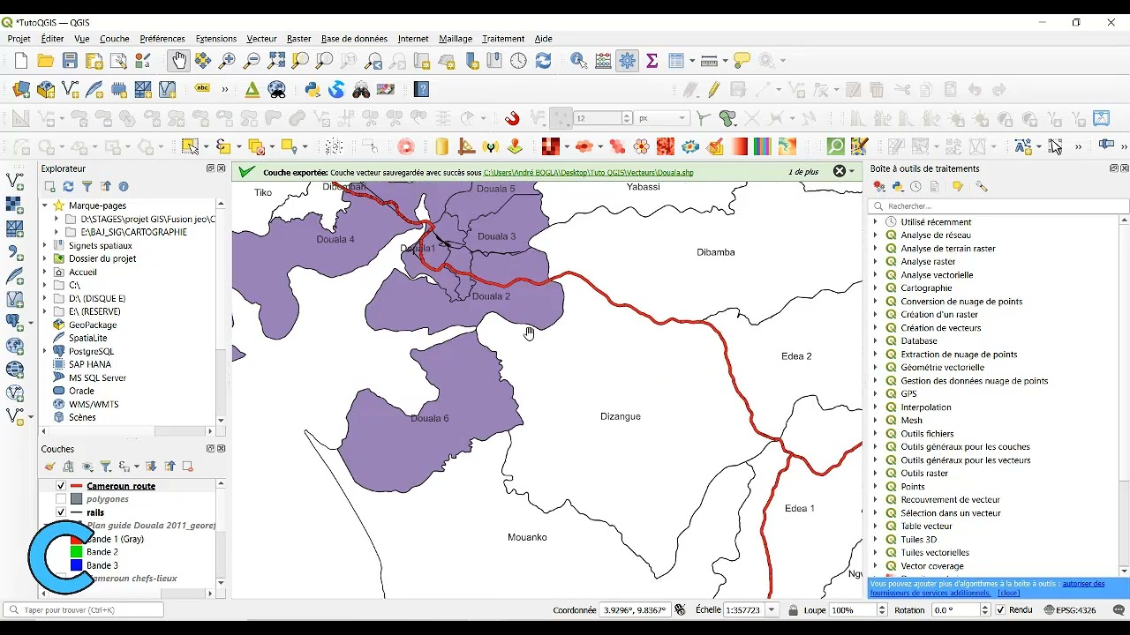
Task: Click Add Vector Layer in left sidebar
Action: click(x=15, y=181)
